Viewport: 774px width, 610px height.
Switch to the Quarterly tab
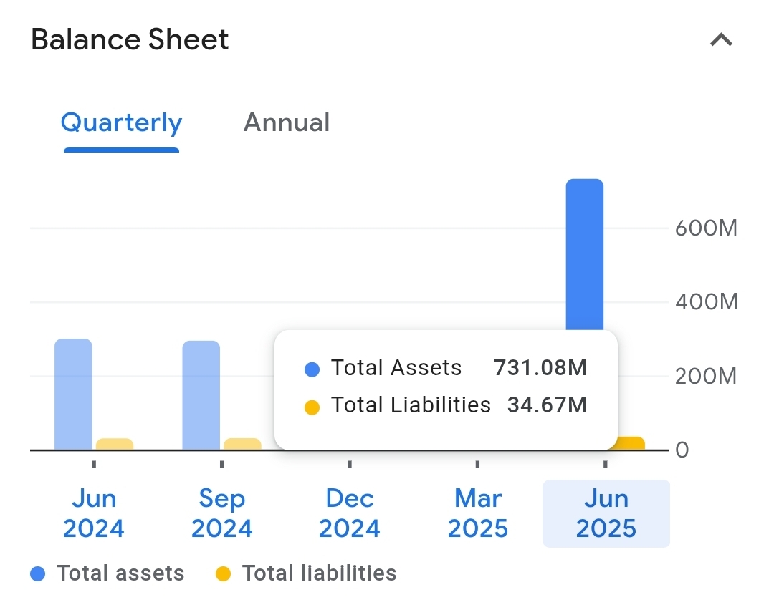121,122
